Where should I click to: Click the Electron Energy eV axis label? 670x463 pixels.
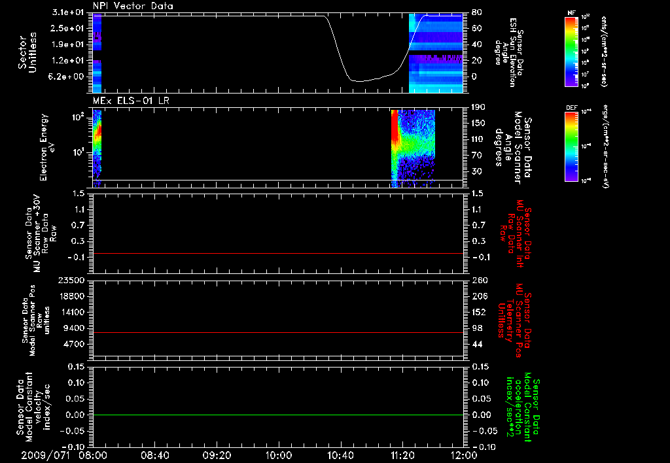click(48, 147)
